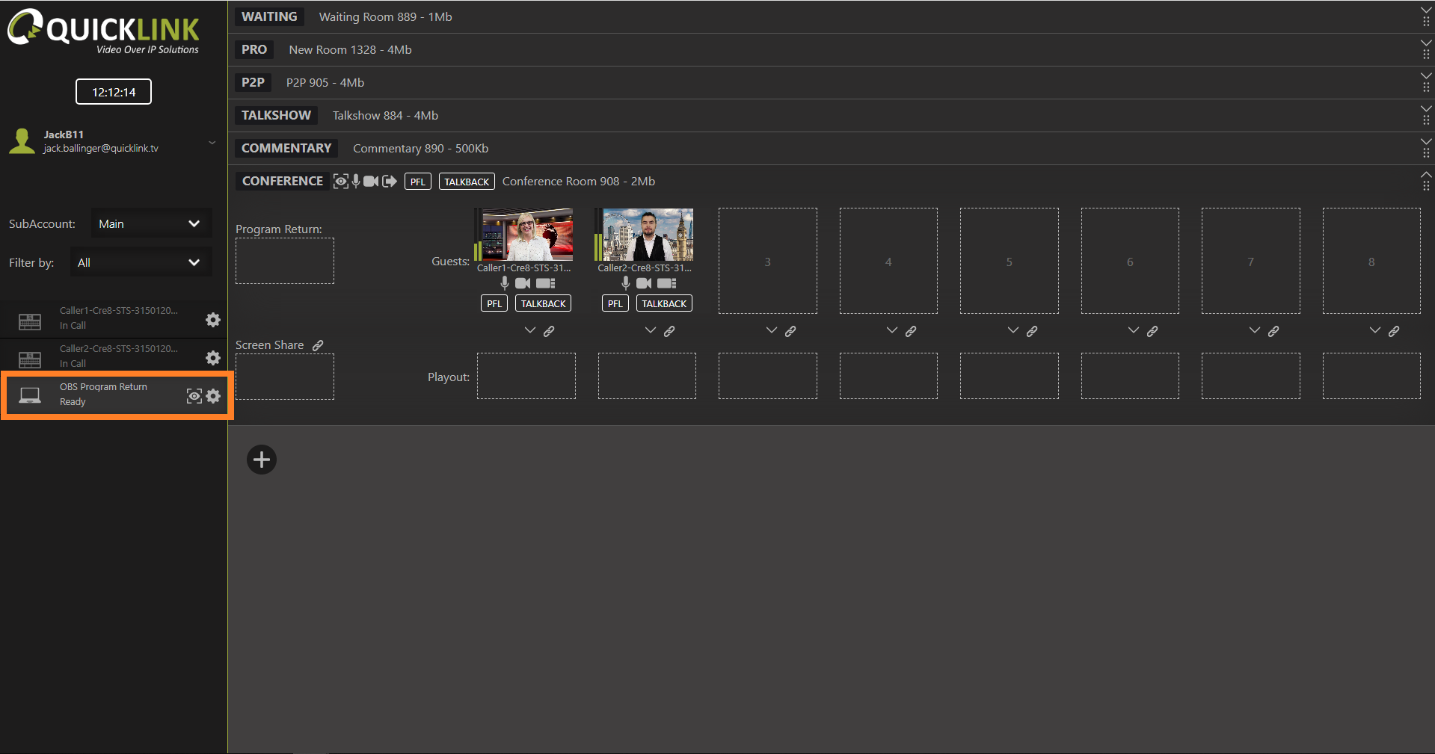Expand the options chevron under Caller1 guest
Image resolution: width=1435 pixels, height=754 pixels.
530,330
